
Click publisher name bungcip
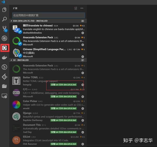click(x=27, y=85)
